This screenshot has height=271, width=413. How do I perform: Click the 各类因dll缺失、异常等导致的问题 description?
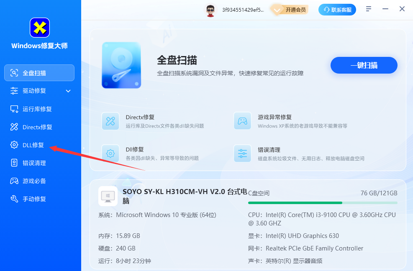pyautogui.click(x=162, y=158)
